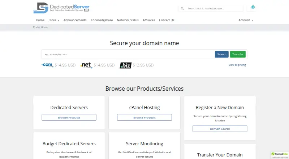Click the Server Monitoring heading

[x=144, y=144]
